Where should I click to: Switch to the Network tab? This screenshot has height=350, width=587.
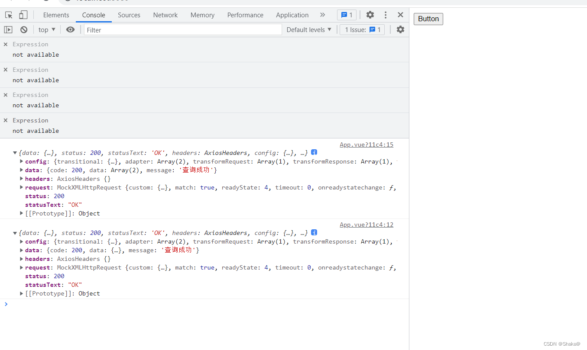165,15
